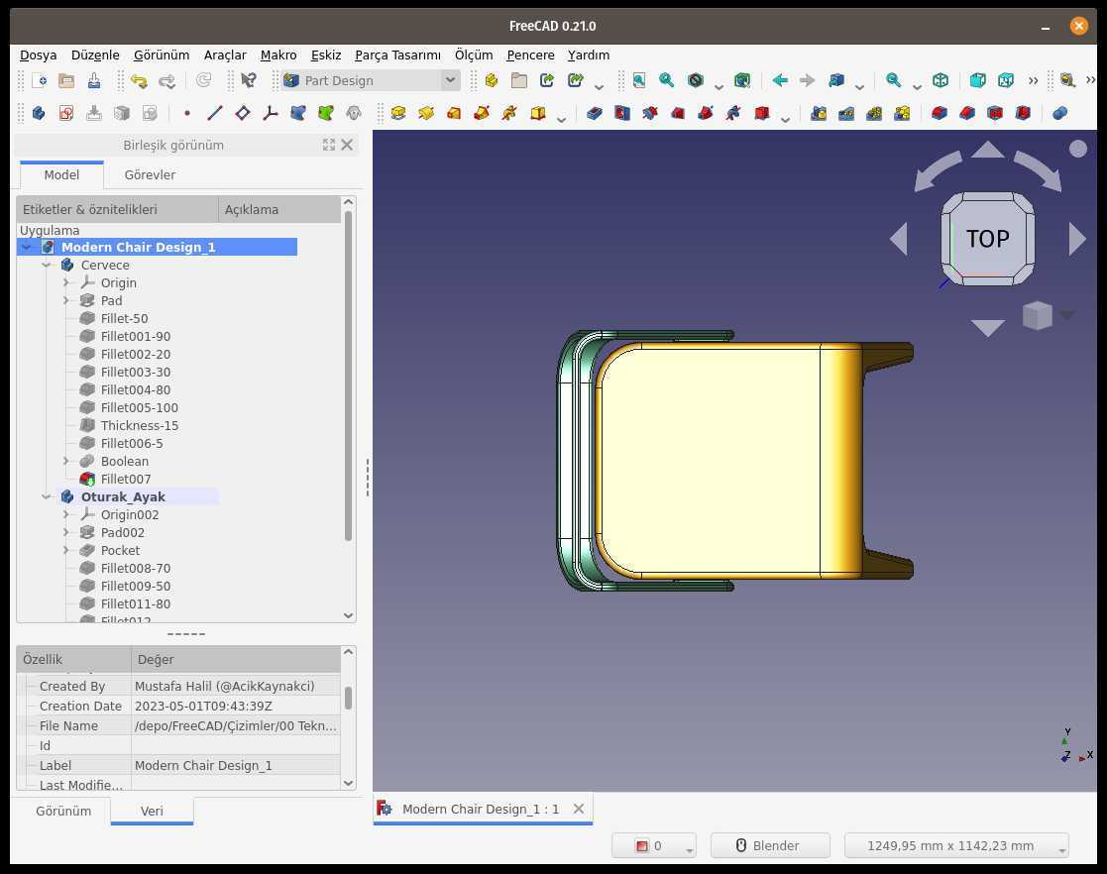Click the What's This help cursor icon
This screenshot has height=874, width=1107.
249,80
